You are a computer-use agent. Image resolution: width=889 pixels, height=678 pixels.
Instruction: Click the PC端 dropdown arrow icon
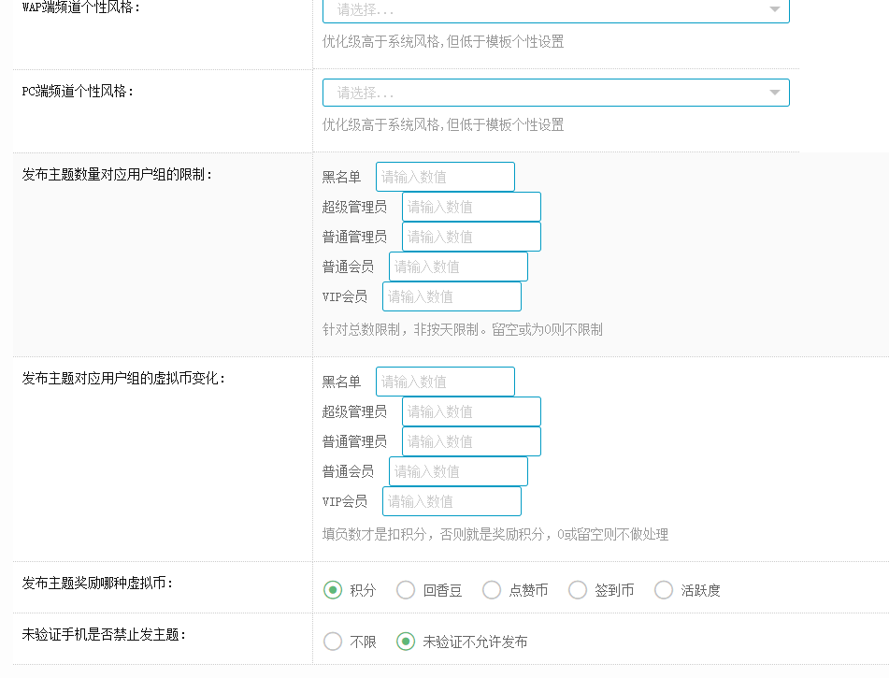click(x=774, y=93)
